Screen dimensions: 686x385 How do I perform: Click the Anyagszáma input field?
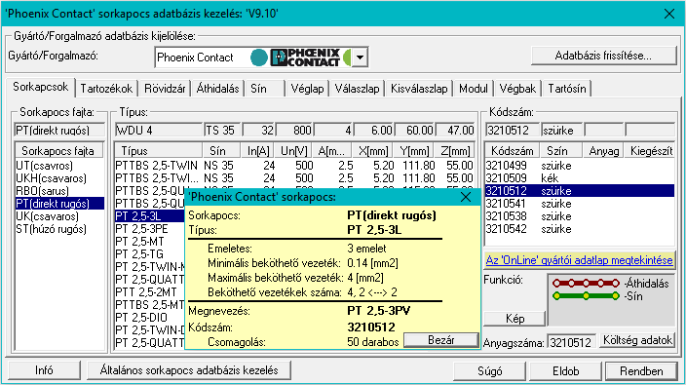(571, 342)
